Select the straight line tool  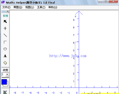(x=5, y=35)
